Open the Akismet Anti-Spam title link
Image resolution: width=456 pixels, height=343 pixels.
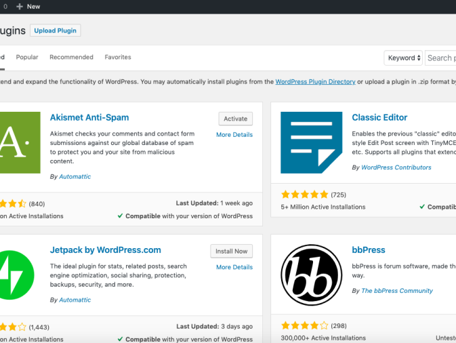point(89,117)
